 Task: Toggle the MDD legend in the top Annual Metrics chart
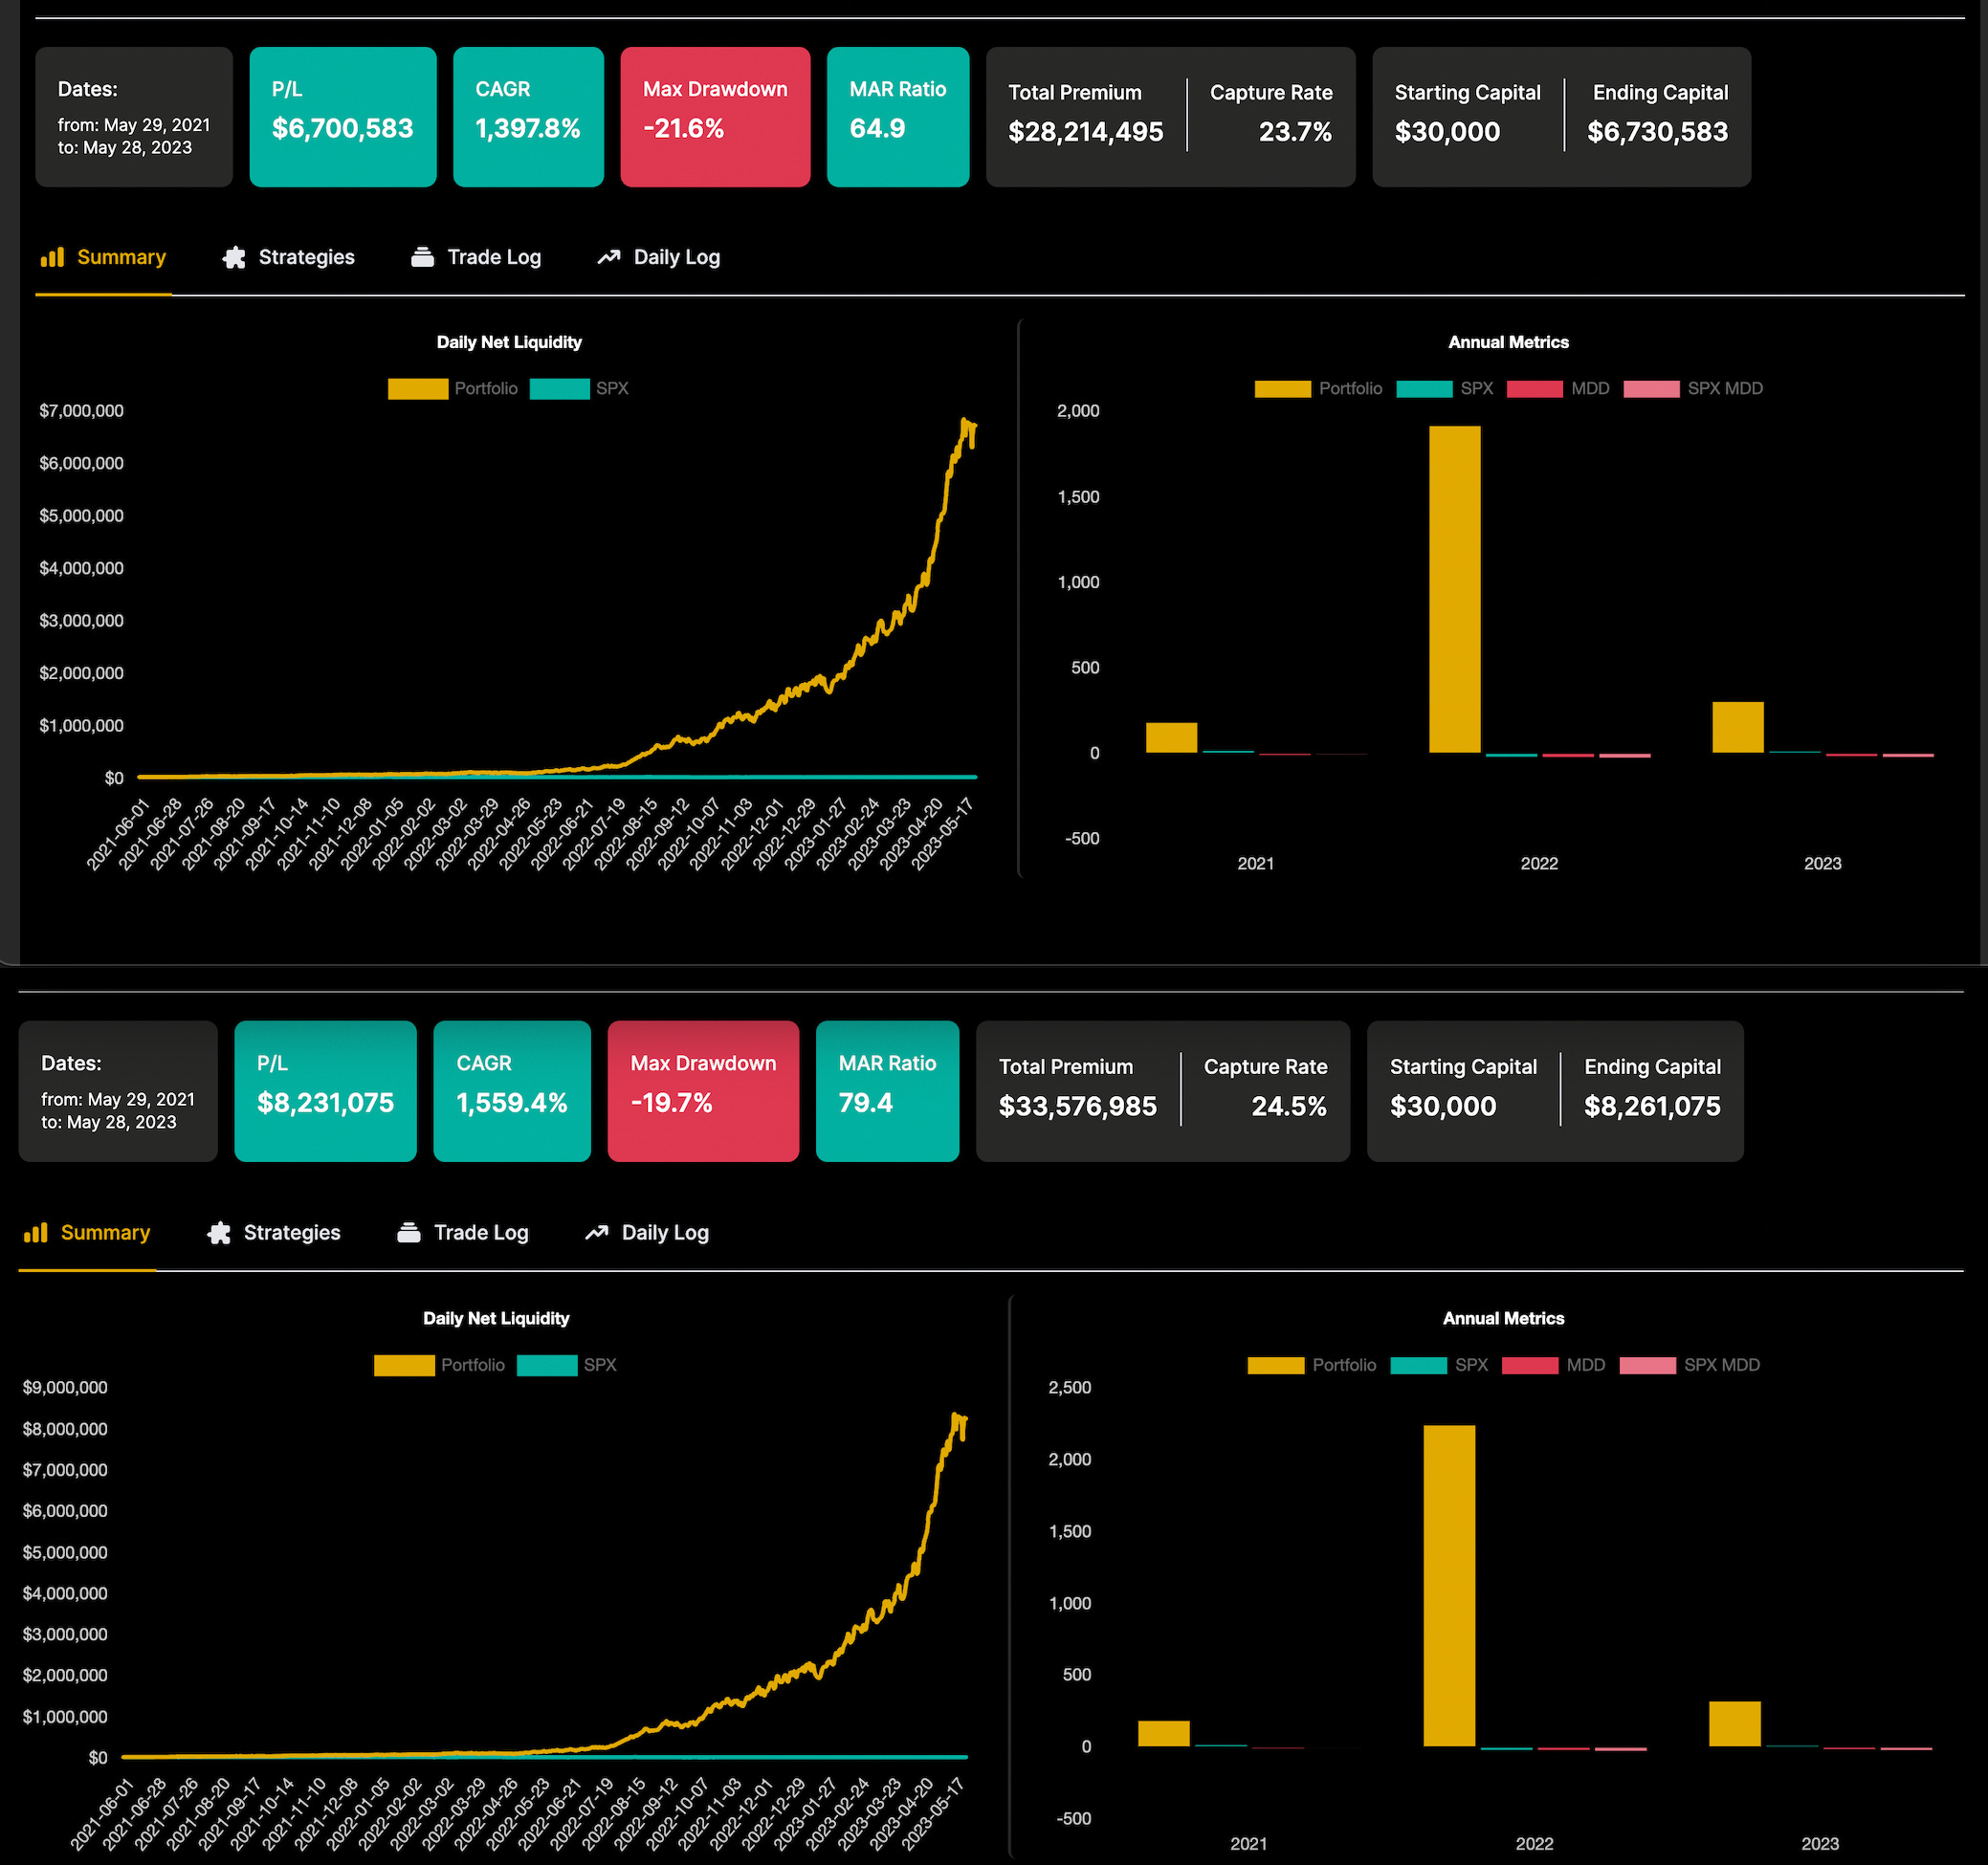click(x=1560, y=389)
